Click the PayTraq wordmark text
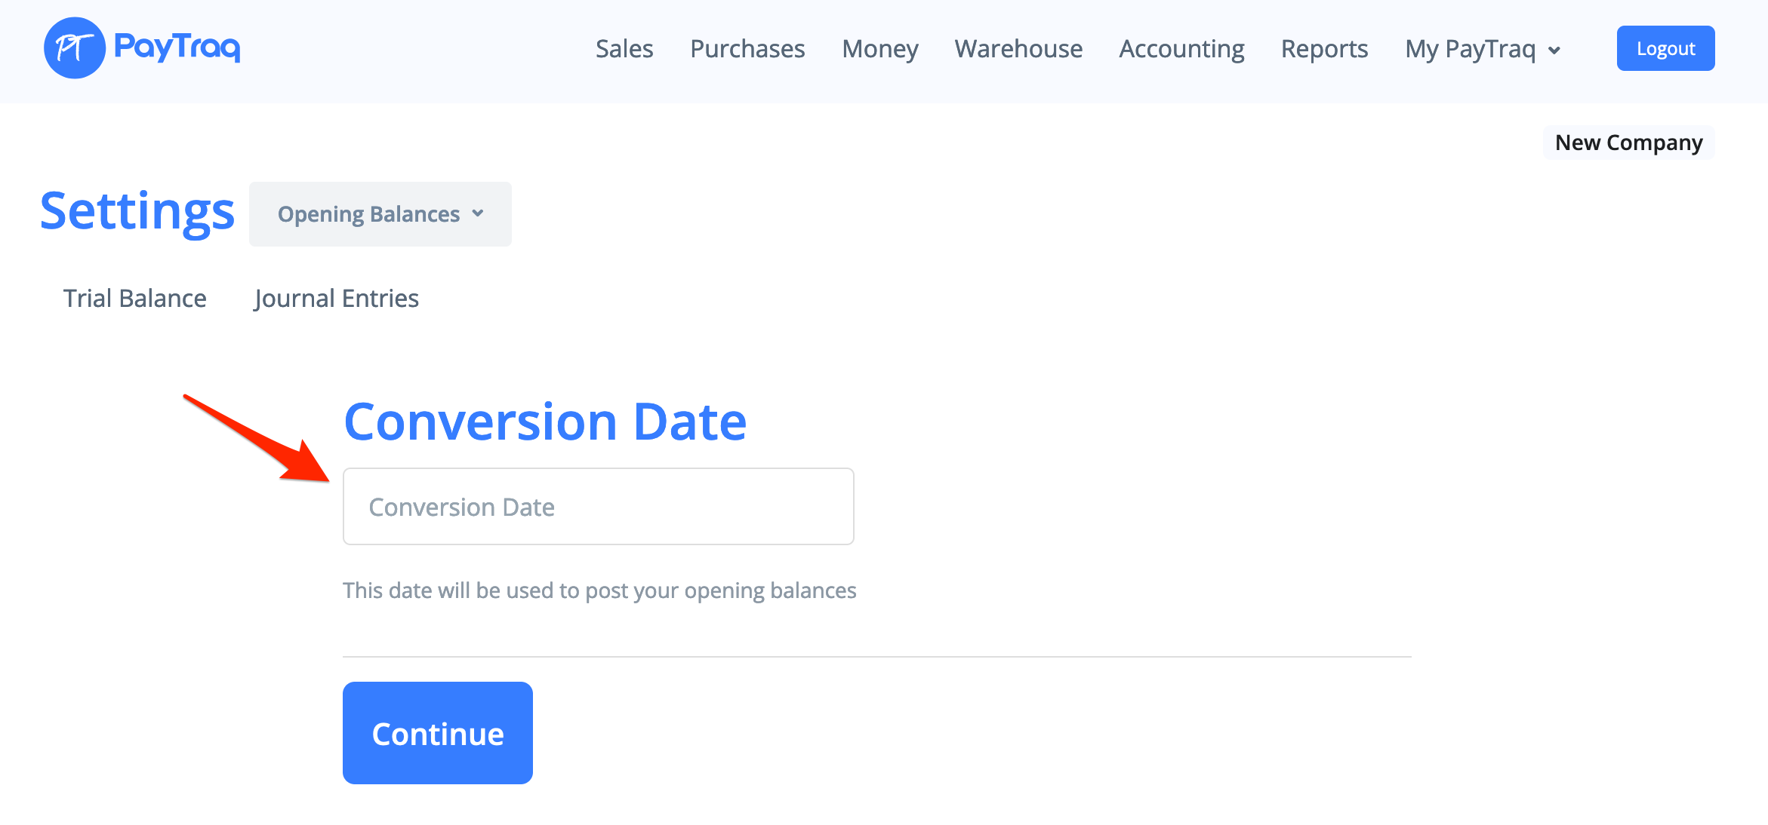 [x=177, y=47]
